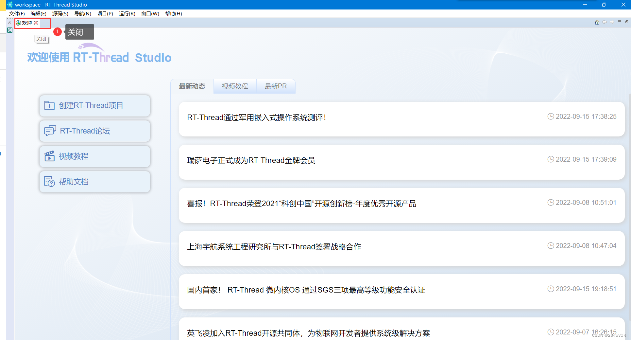Open the 帮助(H) menu
Image resolution: width=631 pixels, height=340 pixels.
(x=173, y=13)
